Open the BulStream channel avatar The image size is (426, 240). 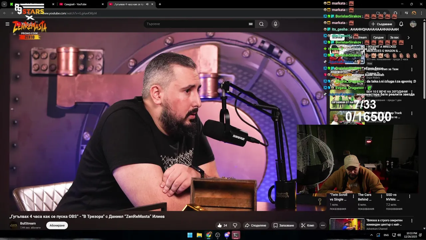tap(14, 225)
